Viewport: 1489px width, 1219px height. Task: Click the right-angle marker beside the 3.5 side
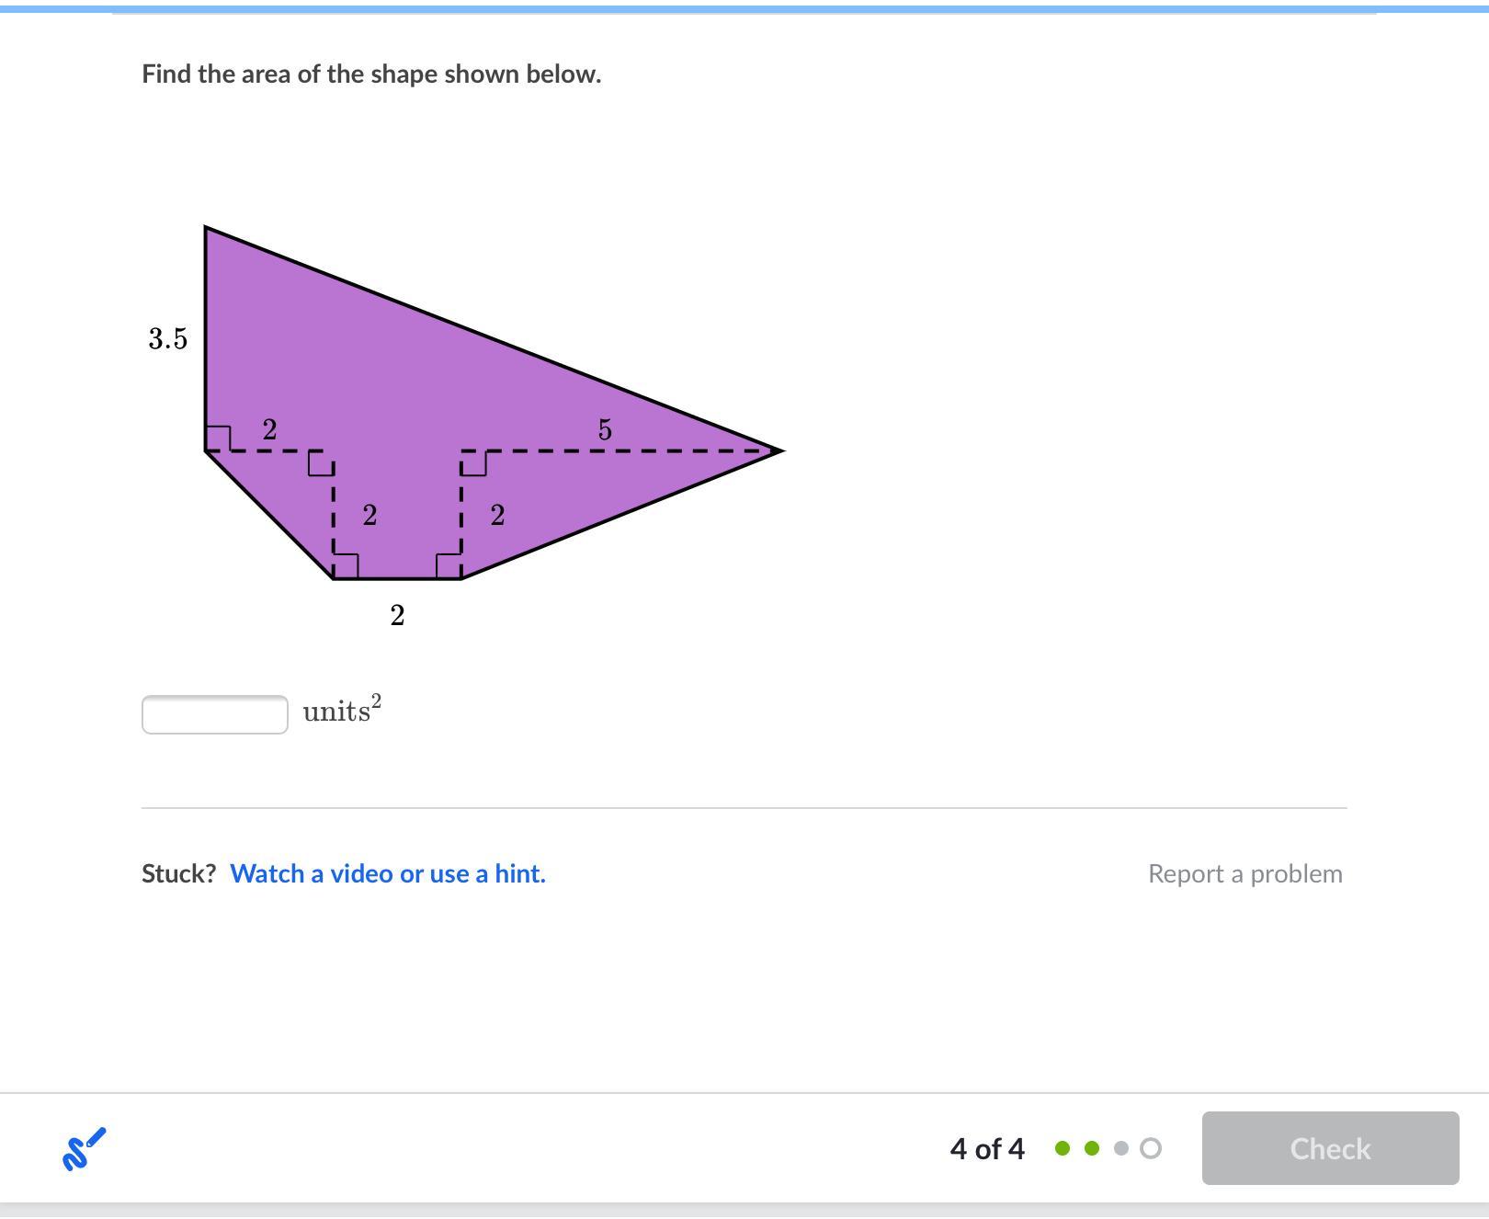coord(218,439)
